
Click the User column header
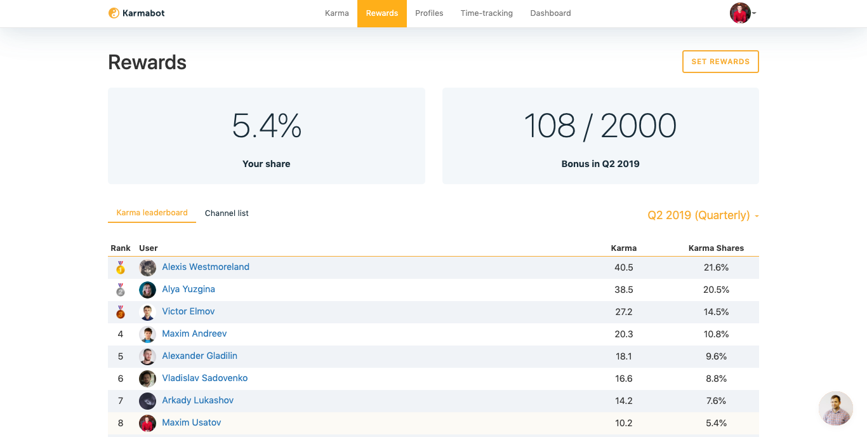[x=149, y=248]
